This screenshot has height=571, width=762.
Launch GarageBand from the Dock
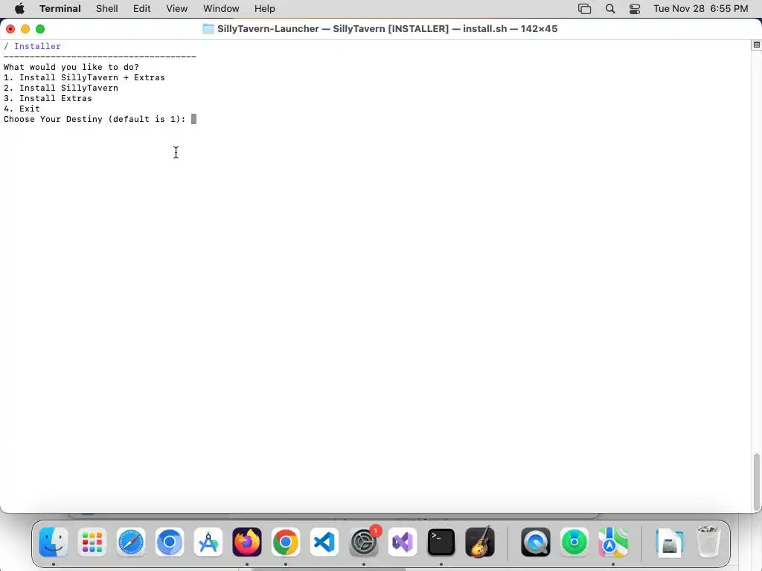tap(480, 542)
